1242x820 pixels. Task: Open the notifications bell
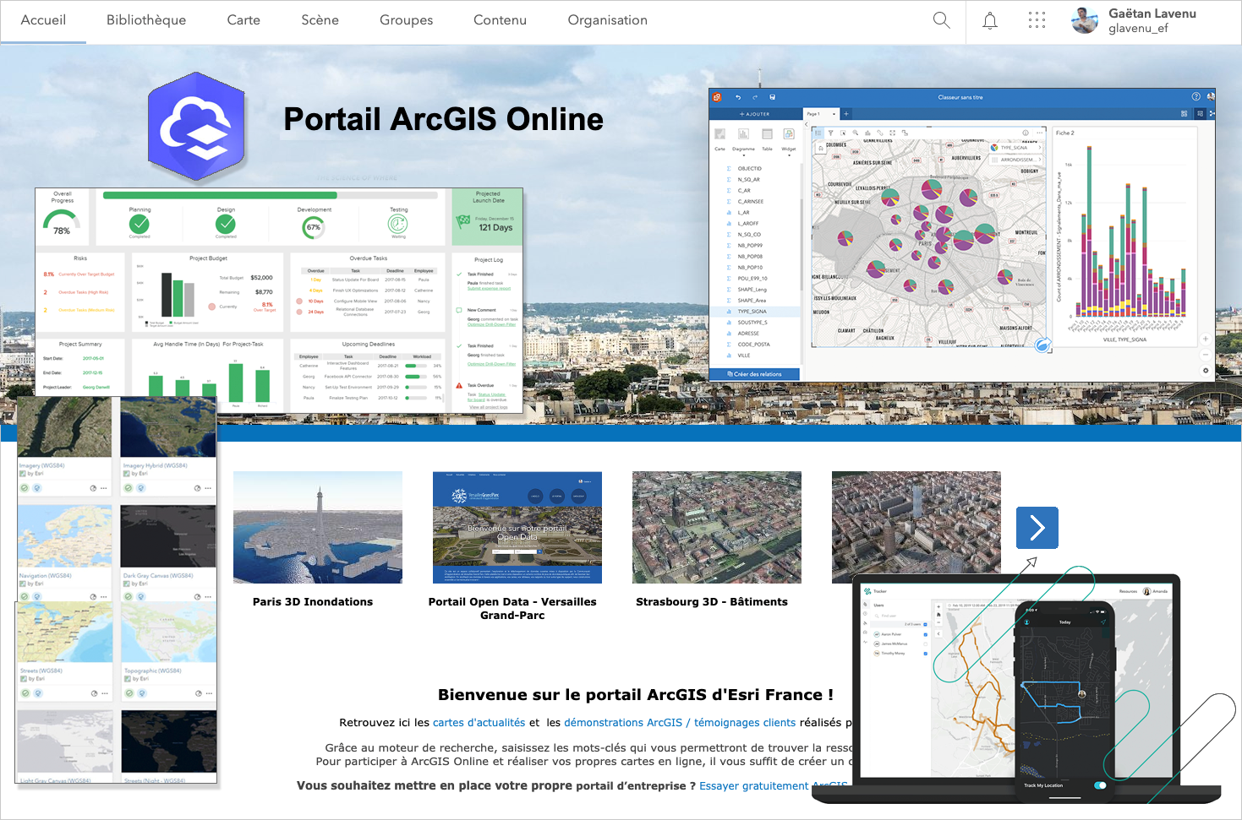pos(989,20)
